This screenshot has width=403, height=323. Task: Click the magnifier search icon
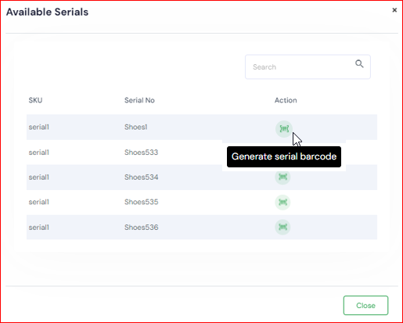click(359, 63)
